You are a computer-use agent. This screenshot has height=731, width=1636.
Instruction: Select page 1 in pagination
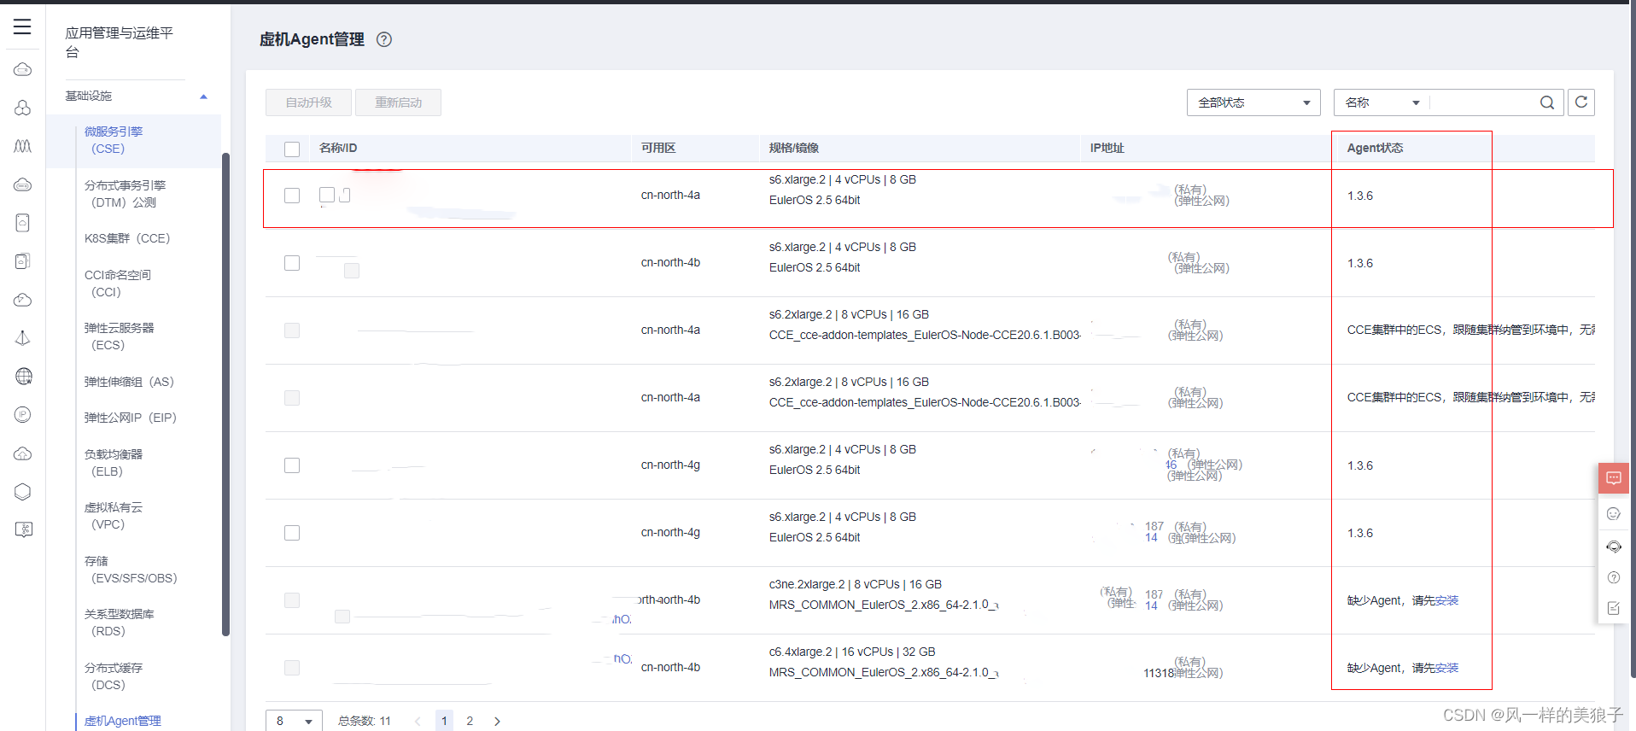point(444,721)
